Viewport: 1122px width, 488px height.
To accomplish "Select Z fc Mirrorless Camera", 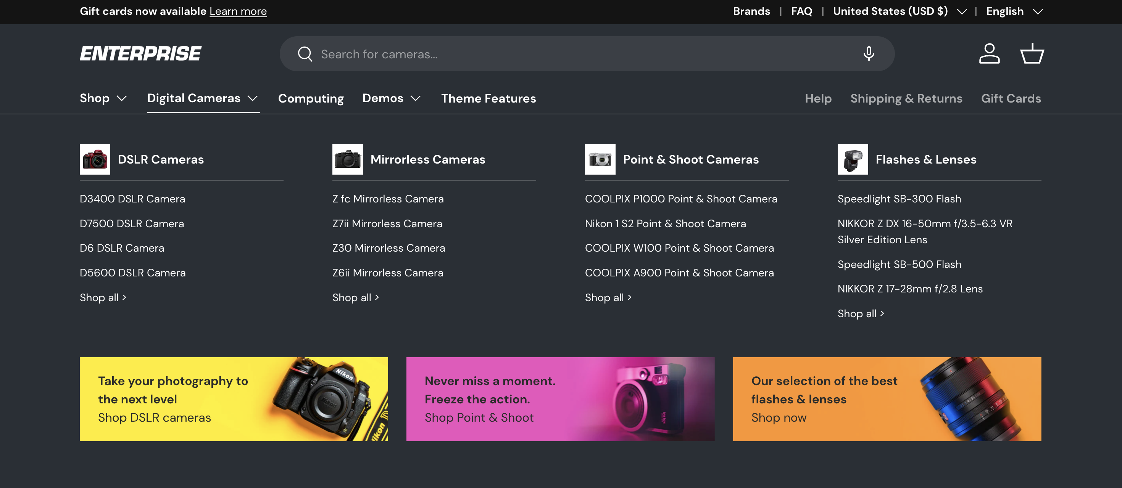I will [x=388, y=199].
